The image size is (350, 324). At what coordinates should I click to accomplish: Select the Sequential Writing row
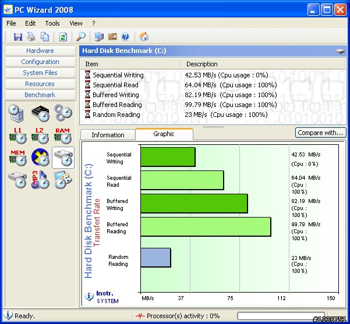coord(213,75)
